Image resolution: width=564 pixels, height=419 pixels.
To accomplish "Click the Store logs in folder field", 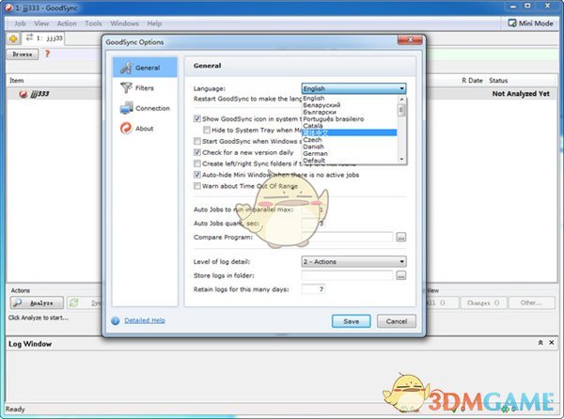I will coord(347,275).
